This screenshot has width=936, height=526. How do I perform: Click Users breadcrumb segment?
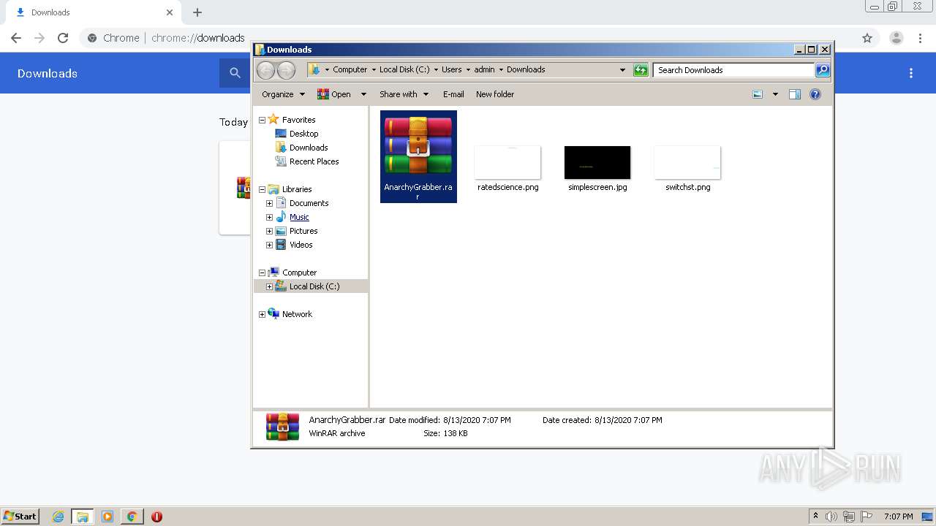point(451,70)
